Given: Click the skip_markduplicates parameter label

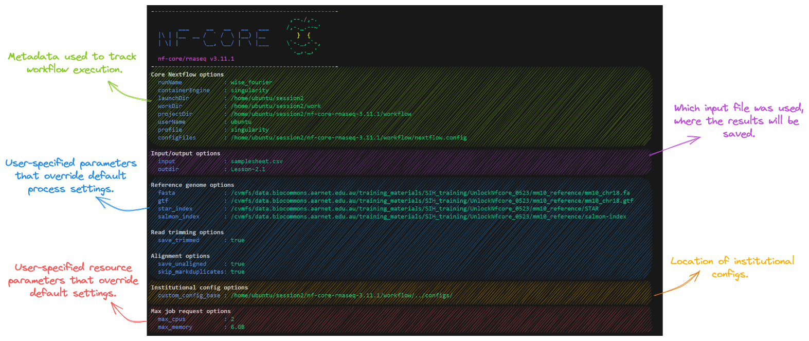Looking at the screenshot, I should click(191, 272).
